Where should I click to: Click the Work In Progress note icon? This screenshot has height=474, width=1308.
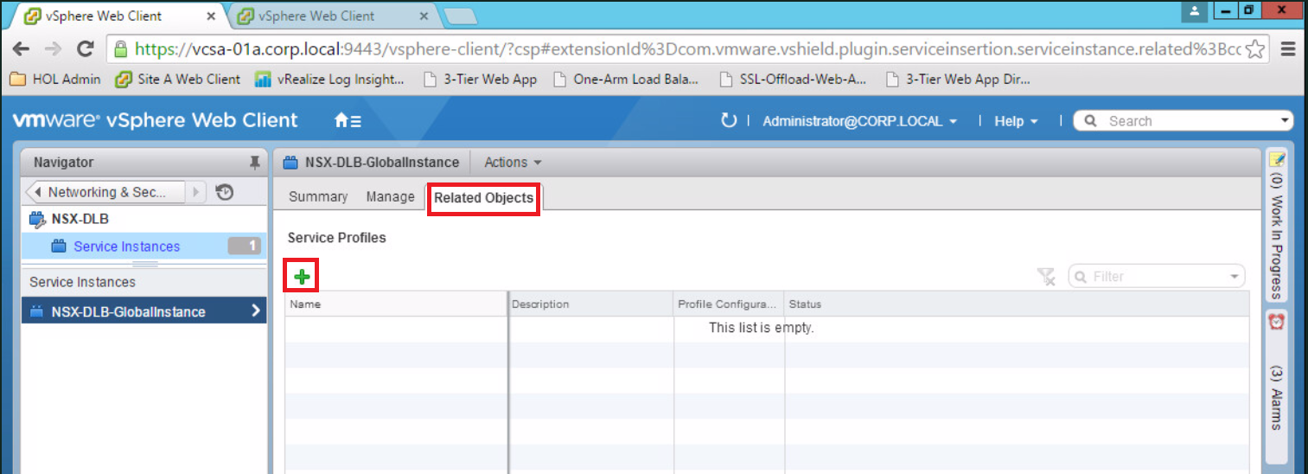pos(1277,159)
